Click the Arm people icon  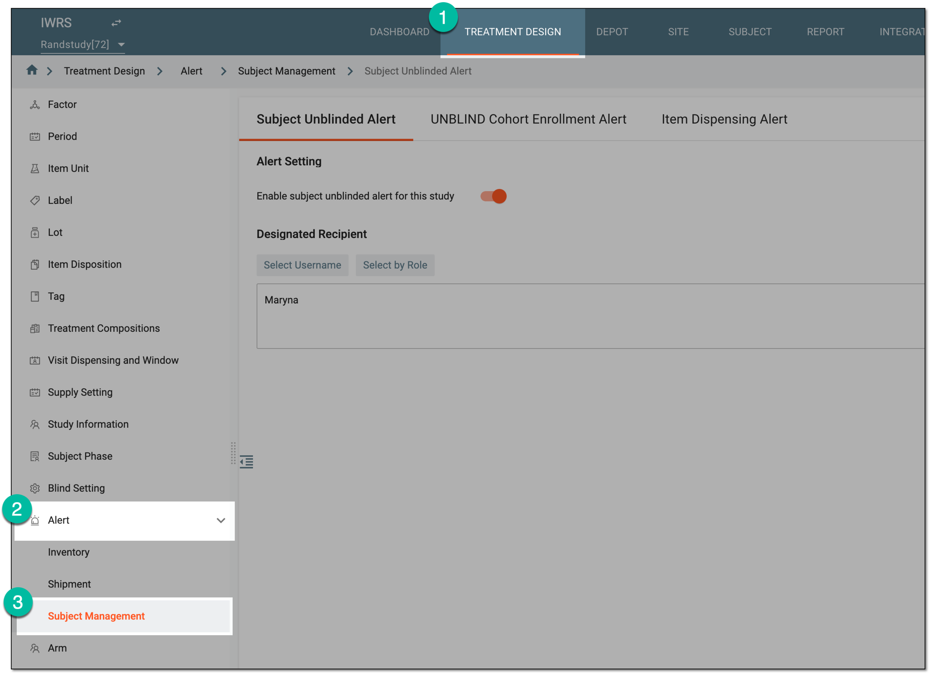(35, 648)
